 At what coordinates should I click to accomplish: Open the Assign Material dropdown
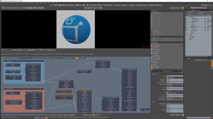coord(205,12)
